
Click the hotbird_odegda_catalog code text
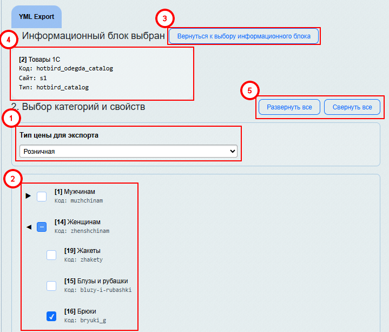pyautogui.click(x=75, y=69)
